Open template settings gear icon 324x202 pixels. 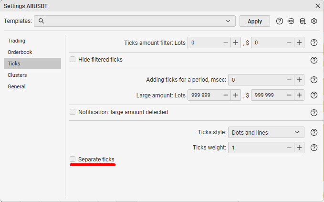click(314, 21)
